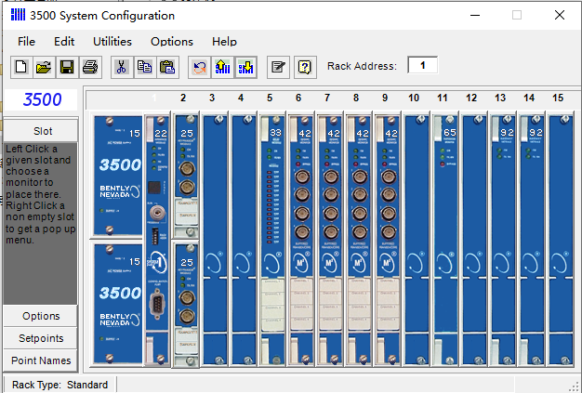The height and width of the screenshot is (393, 582).
Task: Open the File menu
Action: tap(26, 41)
